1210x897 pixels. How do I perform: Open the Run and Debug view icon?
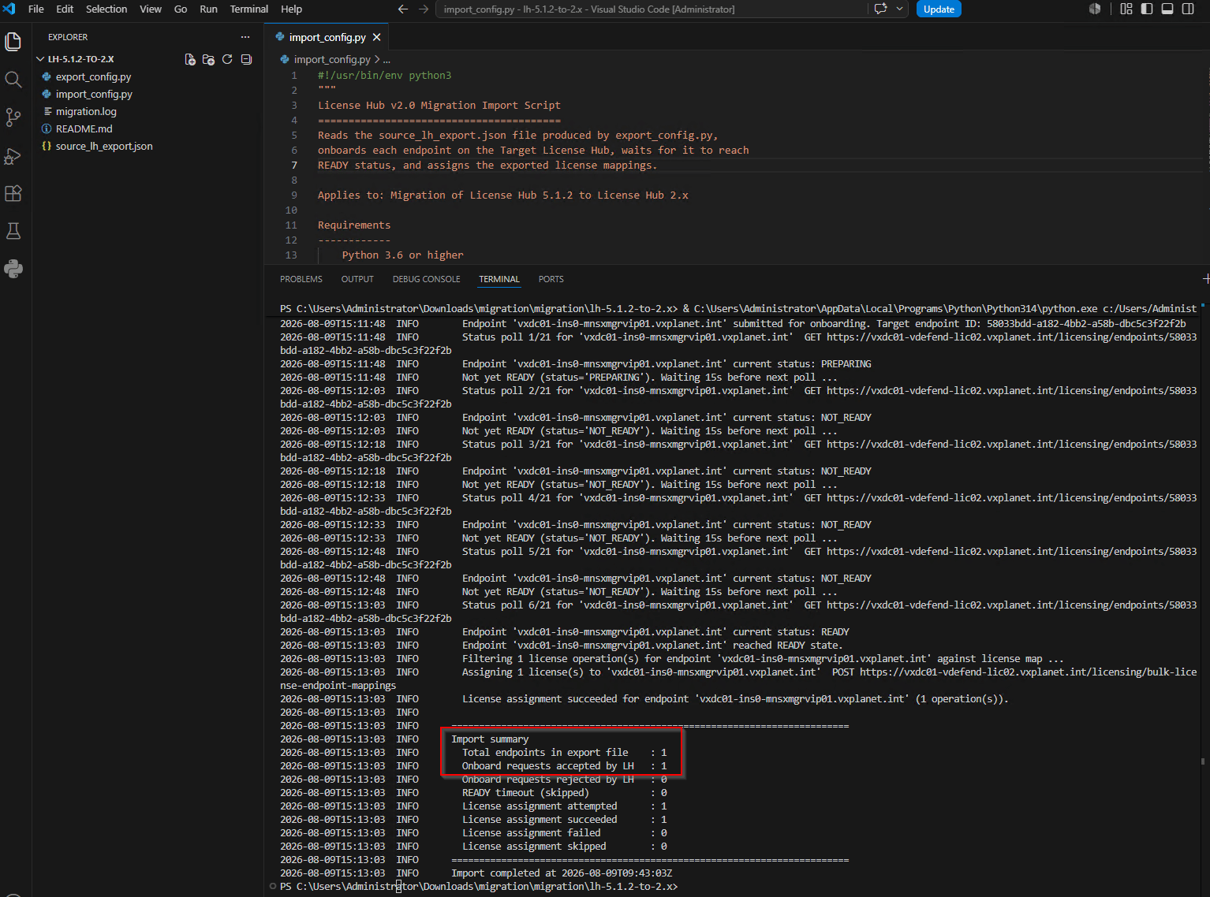(x=13, y=155)
